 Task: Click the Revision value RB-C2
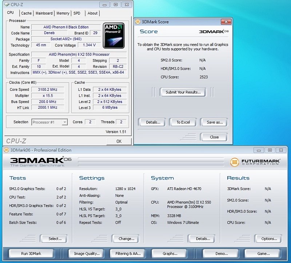click(x=118, y=66)
